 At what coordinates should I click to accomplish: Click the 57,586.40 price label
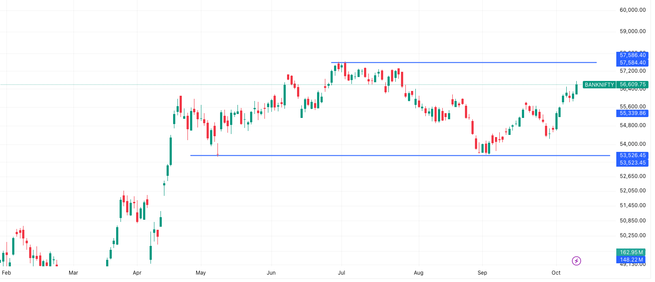[x=632, y=55]
